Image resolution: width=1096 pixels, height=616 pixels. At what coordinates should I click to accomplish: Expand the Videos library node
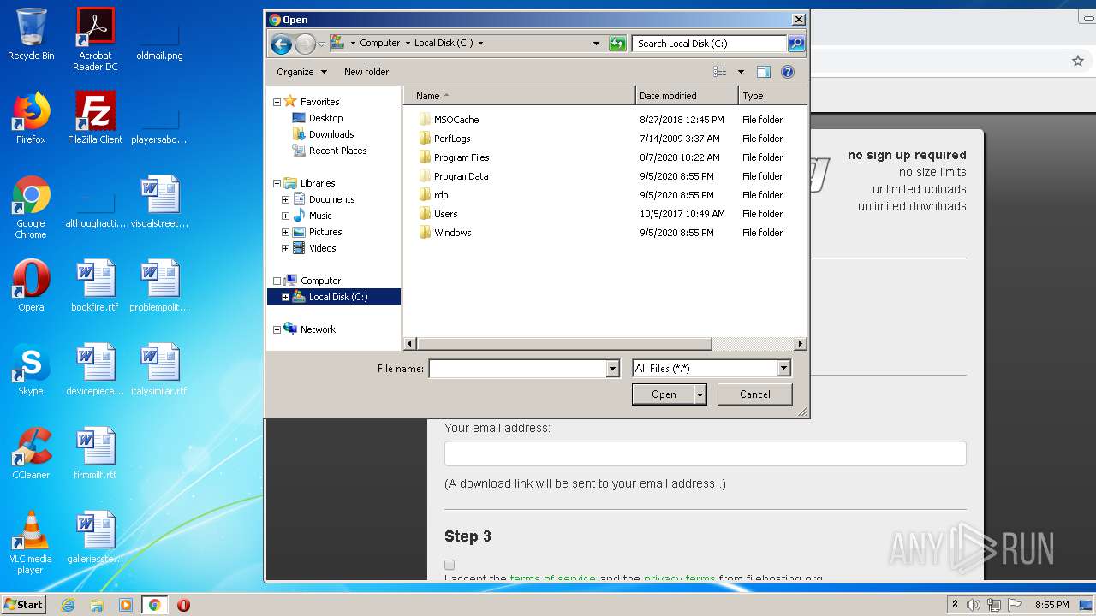(286, 248)
